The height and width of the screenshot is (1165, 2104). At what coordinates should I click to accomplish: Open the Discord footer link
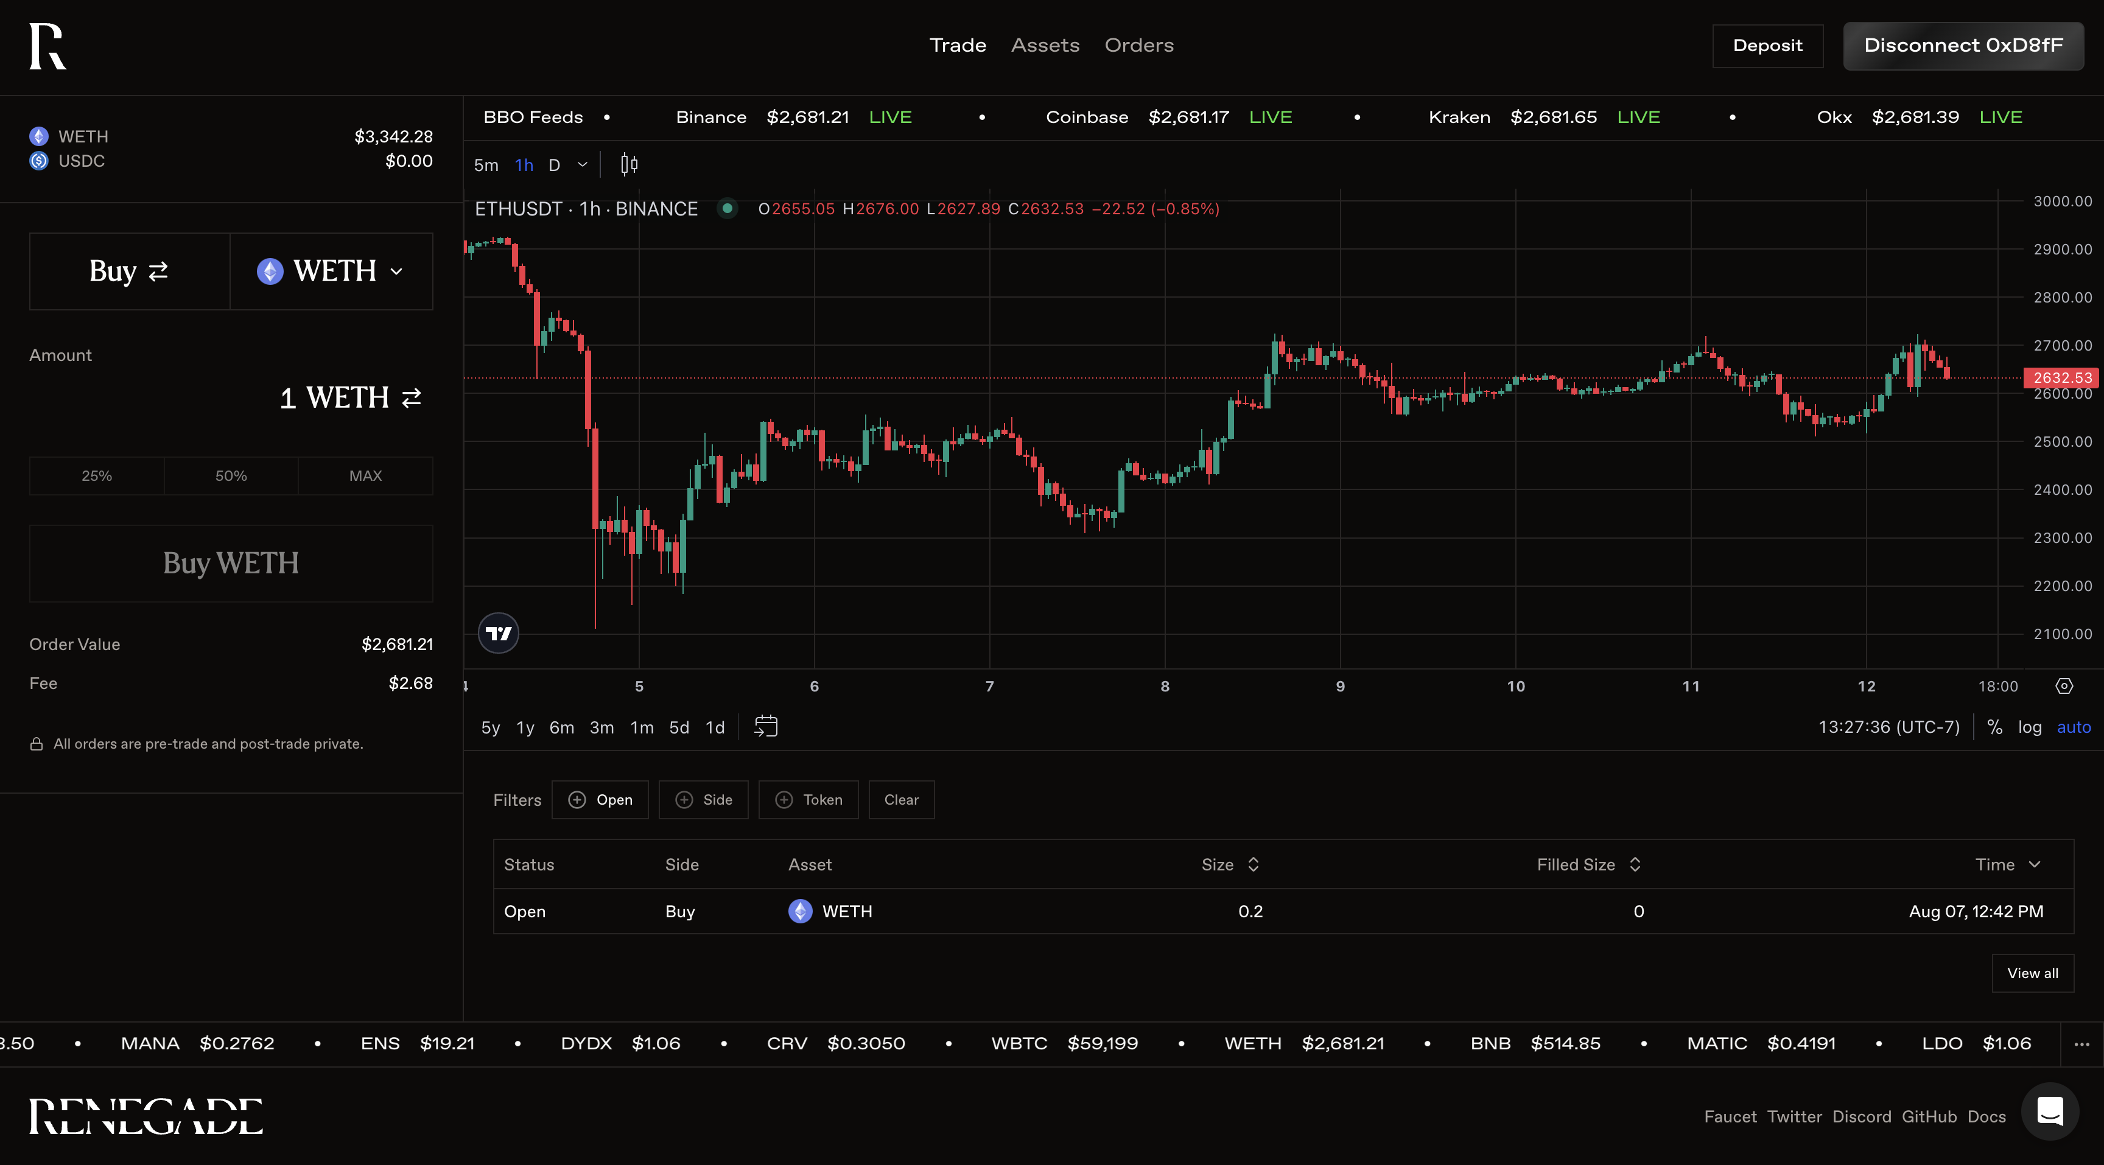(1862, 1117)
